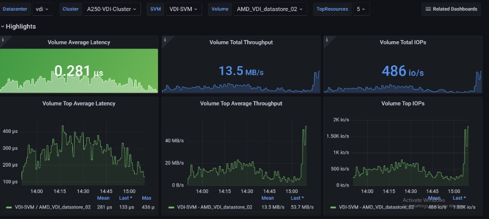The image size is (489, 219).
Task: Click the 14:15 time label in latency chart
Action: (x=59, y=191)
